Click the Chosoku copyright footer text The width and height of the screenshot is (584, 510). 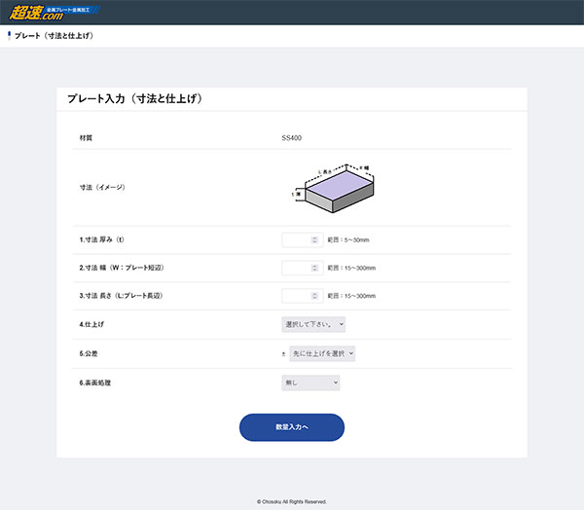tap(292, 501)
